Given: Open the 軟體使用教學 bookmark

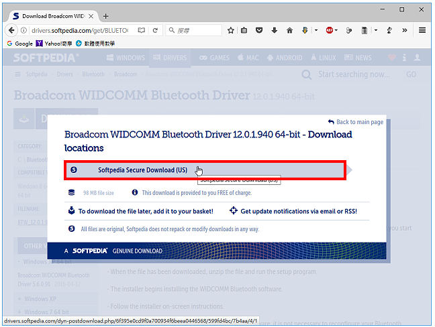Looking at the screenshot, I should pyautogui.click(x=95, y=44).
